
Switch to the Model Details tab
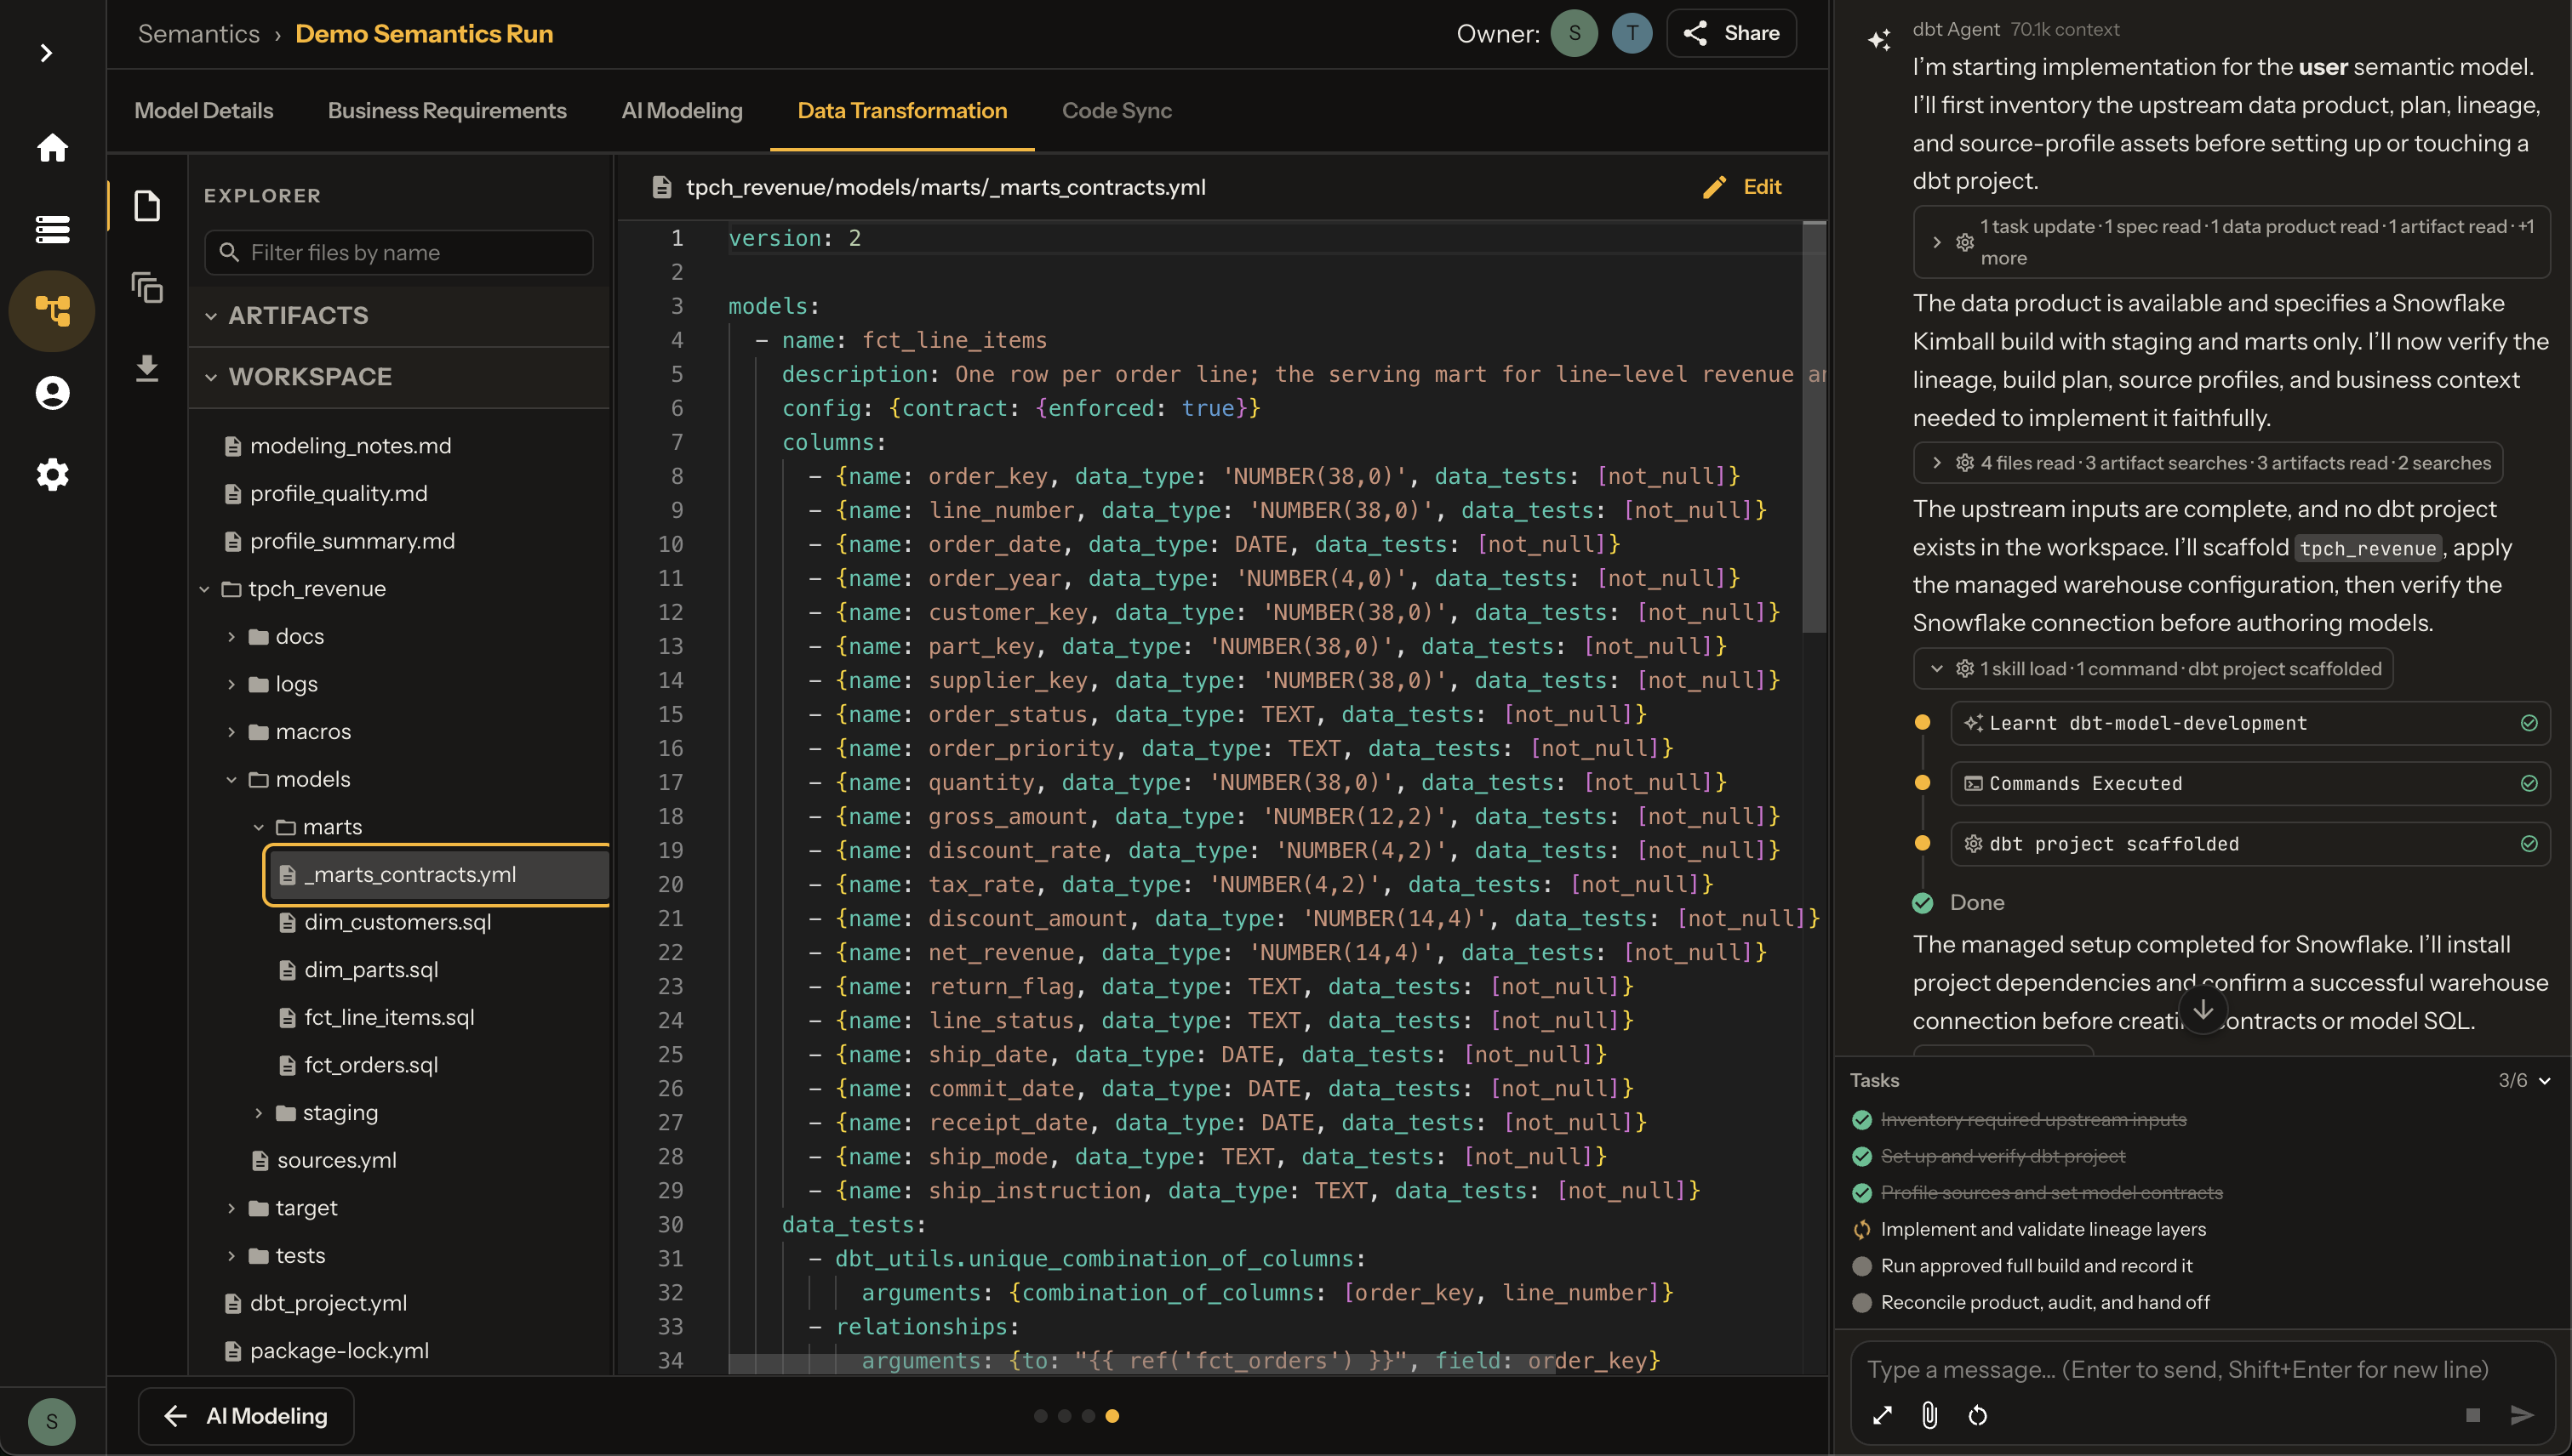tap(204, 110)
